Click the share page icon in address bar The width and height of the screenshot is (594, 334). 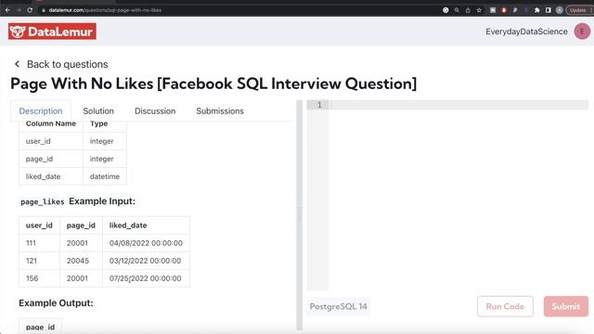468,10
